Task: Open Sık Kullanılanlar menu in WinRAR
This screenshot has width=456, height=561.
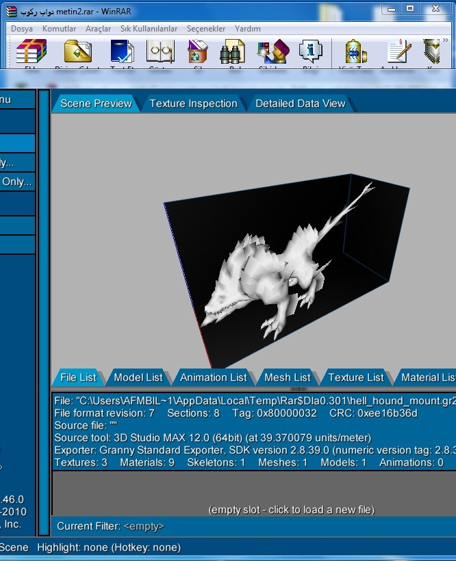Action: pyautogui.click(x=149, y=29)
